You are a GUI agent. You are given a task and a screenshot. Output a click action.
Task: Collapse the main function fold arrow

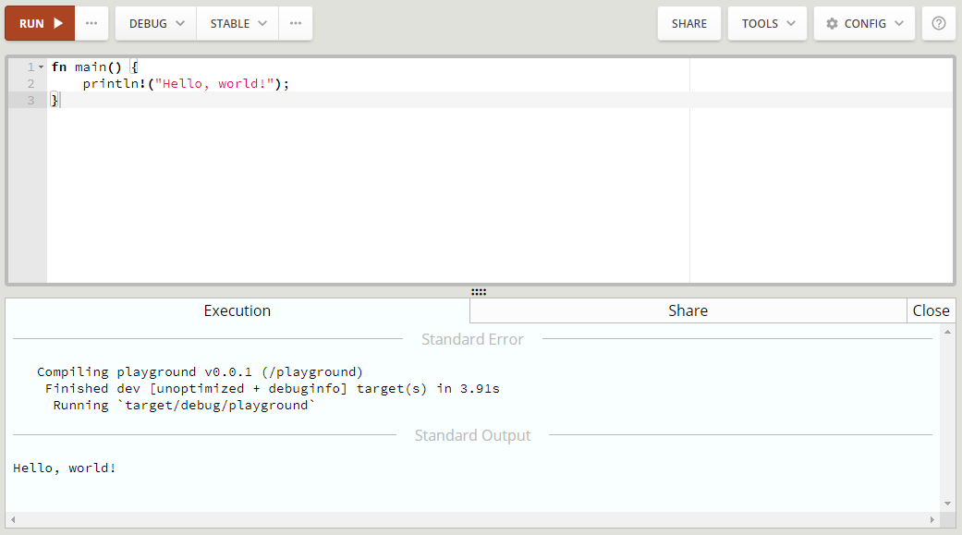pos(41,67)
